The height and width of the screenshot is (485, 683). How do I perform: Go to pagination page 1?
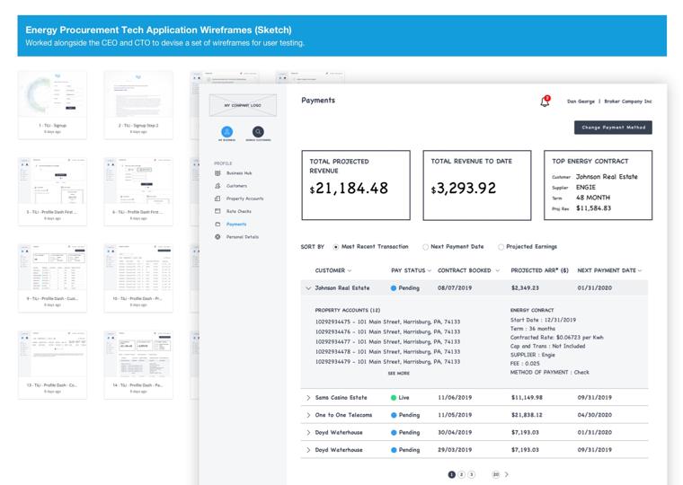point(452,474)
